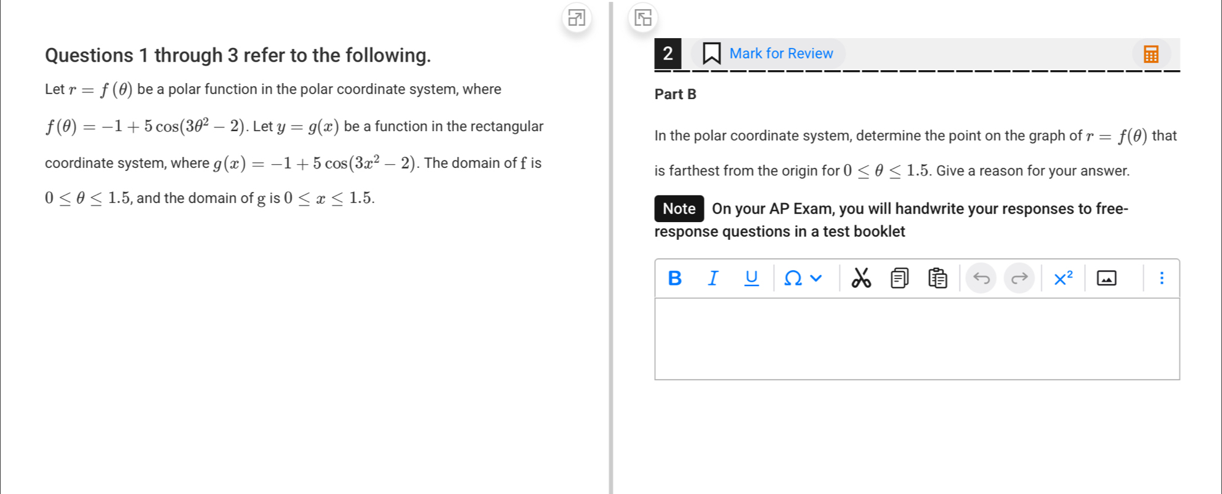Expand the special characters dropdown arrow

click(x=816, y=279)
